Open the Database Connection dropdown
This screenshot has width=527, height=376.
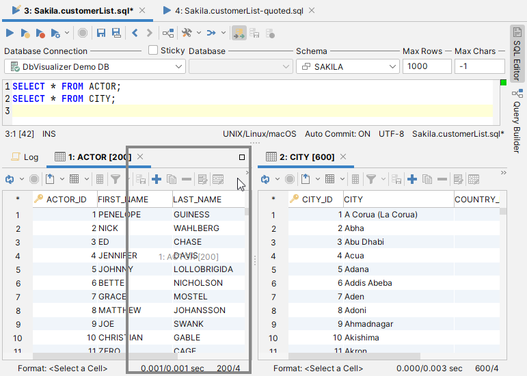pyautogui.click(x=94, y=66)
